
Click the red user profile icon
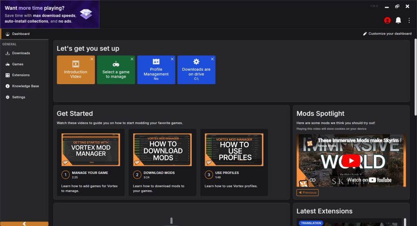click(387, 20)
